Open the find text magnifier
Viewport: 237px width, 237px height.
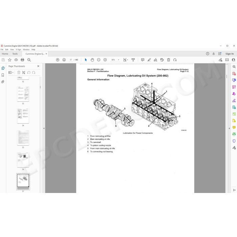pyautogui.click(x=29, y=60)
